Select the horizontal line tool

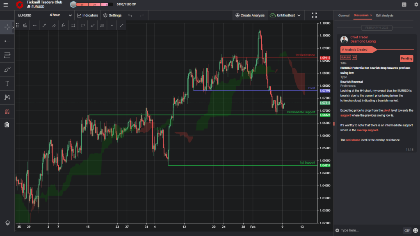point(7,41)
